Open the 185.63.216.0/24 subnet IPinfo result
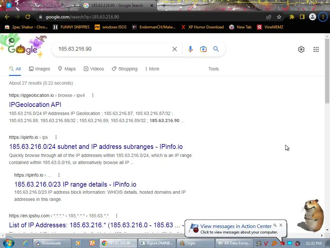This screenshot has height=248, width=330. click(96, 147)
